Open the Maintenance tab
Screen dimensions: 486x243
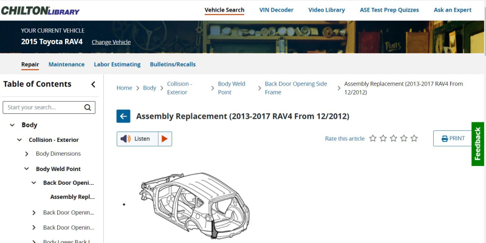tap(66, 64)
